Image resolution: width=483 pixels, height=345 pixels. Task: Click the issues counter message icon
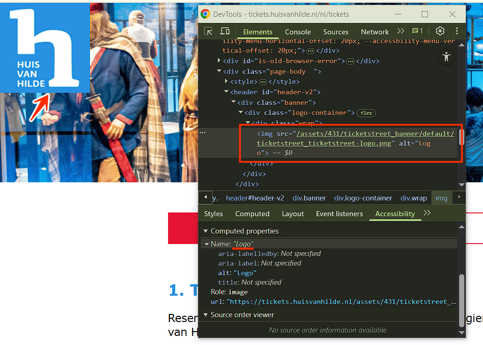point(417,31)
